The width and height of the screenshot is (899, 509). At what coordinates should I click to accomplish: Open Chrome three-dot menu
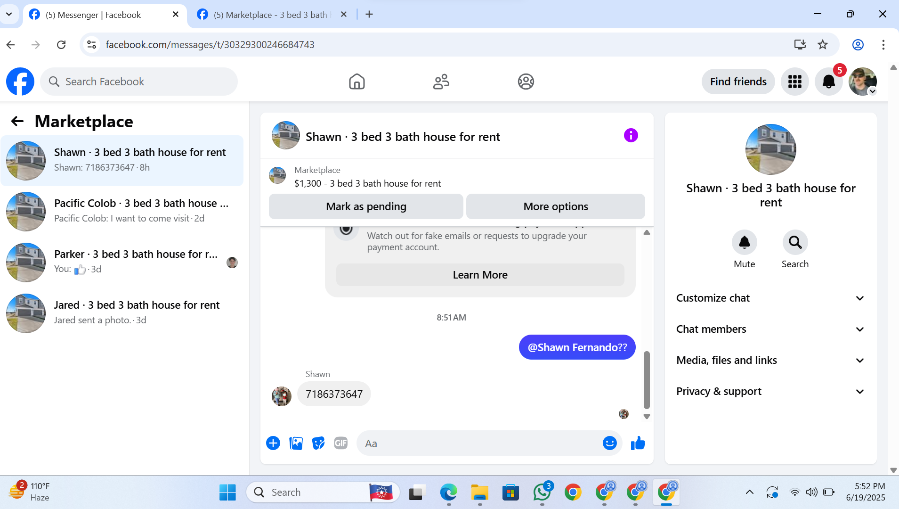[x=883, y=45]
